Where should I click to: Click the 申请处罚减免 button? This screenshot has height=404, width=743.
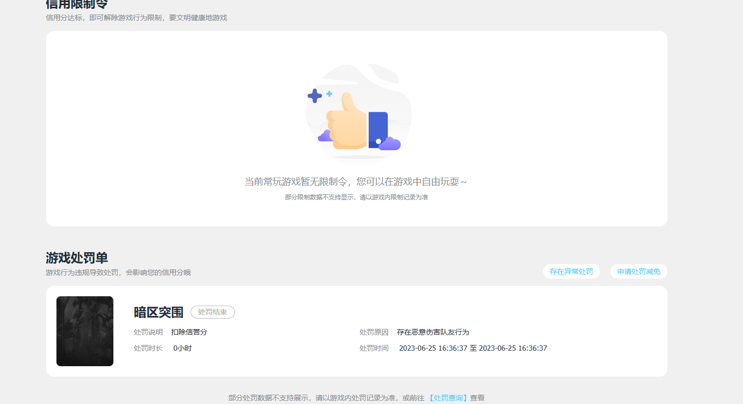[638, 271]
